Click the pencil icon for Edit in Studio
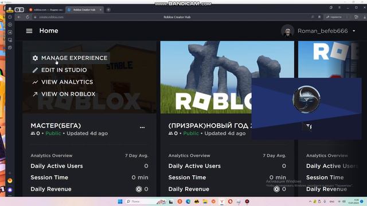This screenshot has height=206, width=367. pos(35,70)
